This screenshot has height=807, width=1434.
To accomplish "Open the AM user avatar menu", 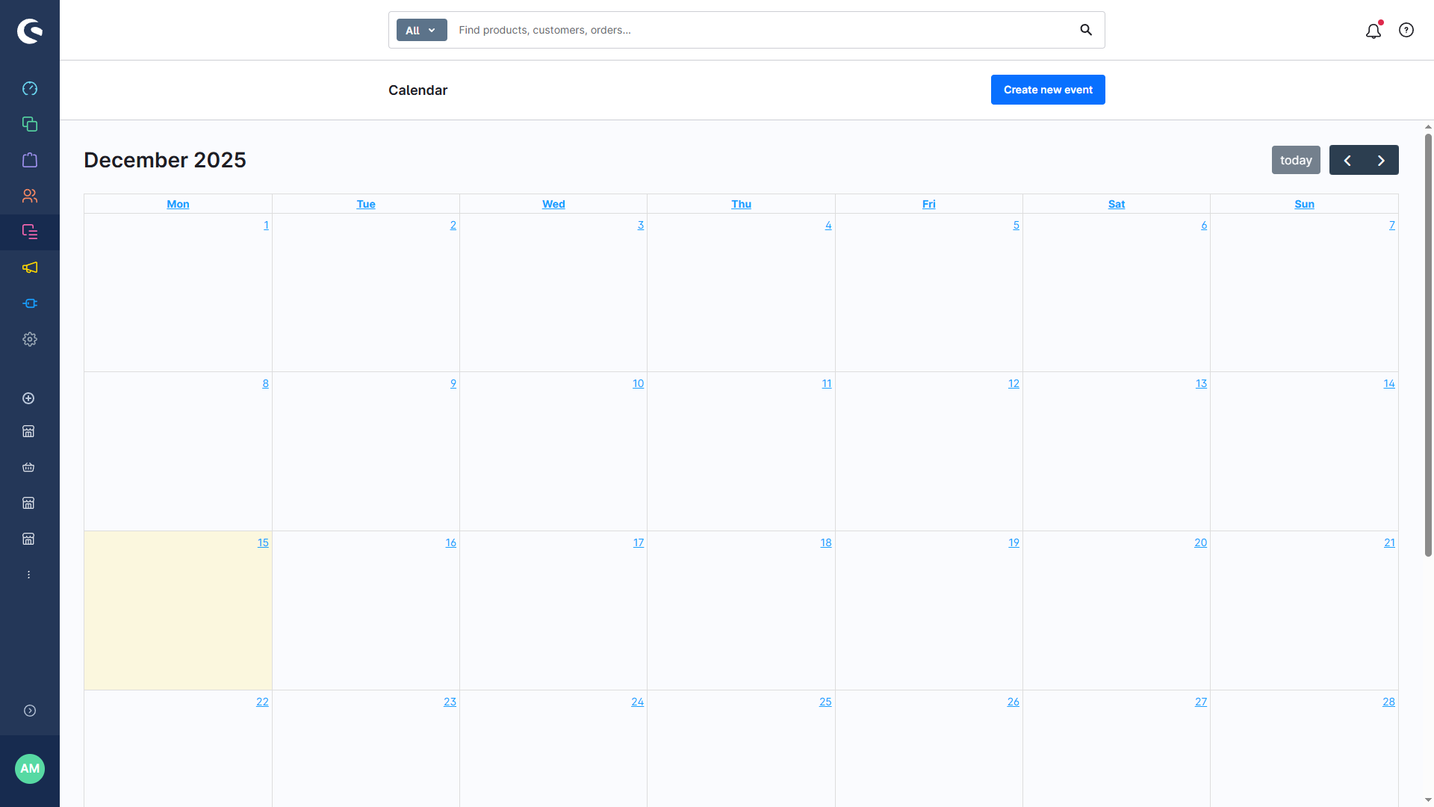I will point(30,768).
